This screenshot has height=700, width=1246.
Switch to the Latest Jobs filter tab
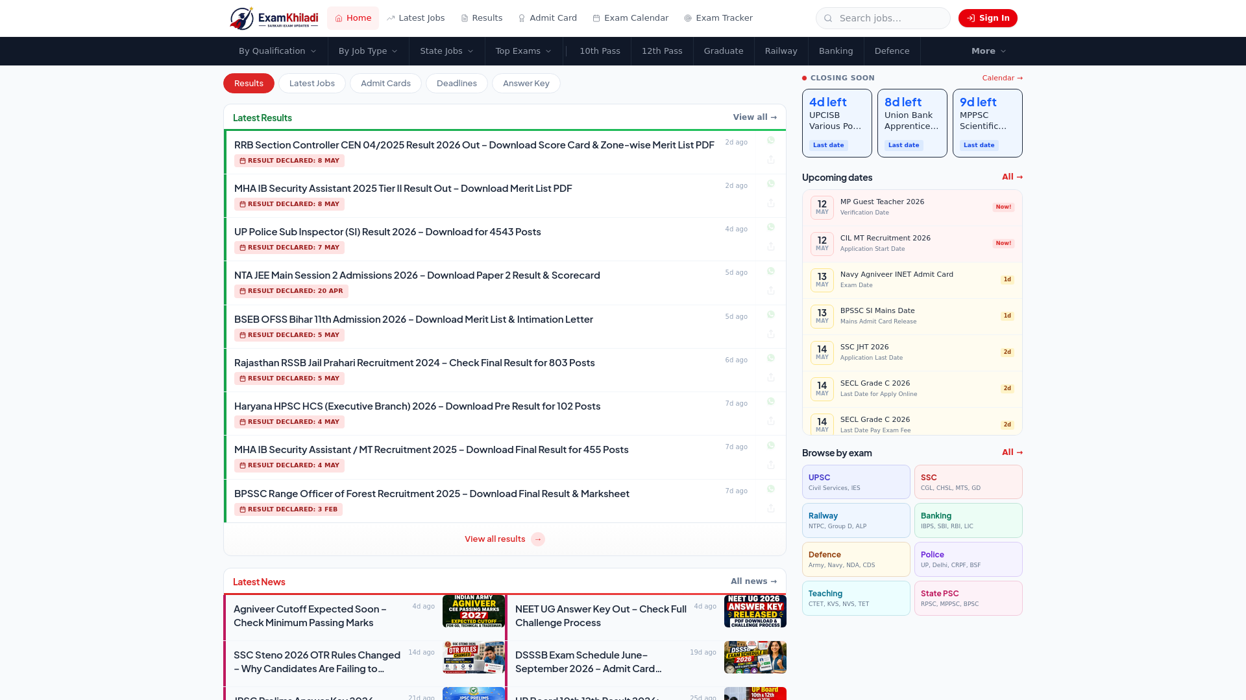pyautogui.click(x=312, y=84)
